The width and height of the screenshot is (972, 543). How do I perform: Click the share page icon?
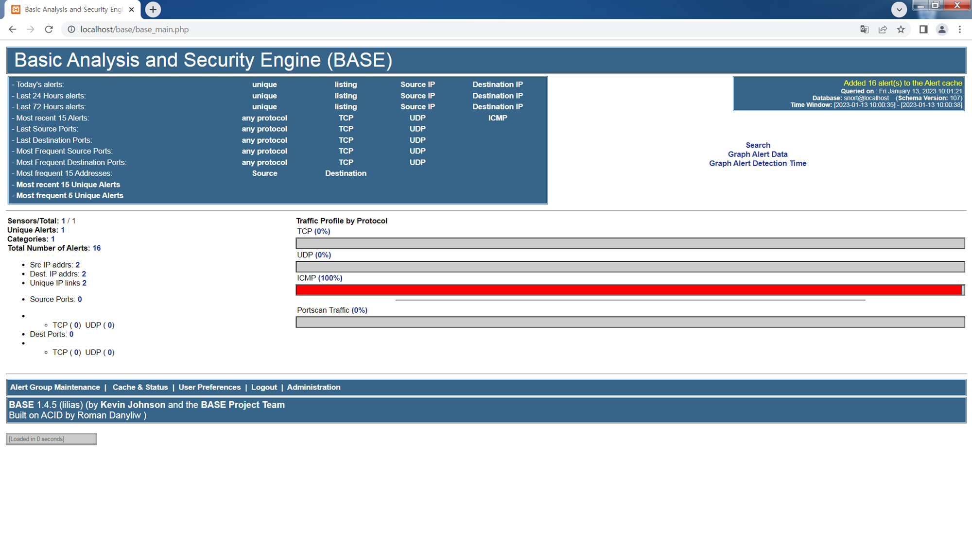(x=883, y=30)
